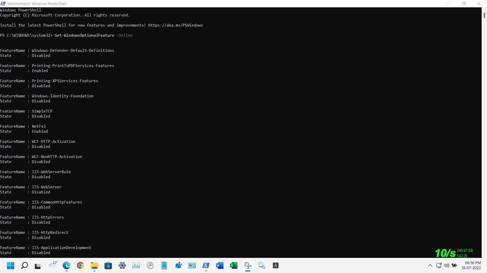This screenshot has height=273, width=487.
Task: Open network settings from the tray
Action: [x=439, y=265]
